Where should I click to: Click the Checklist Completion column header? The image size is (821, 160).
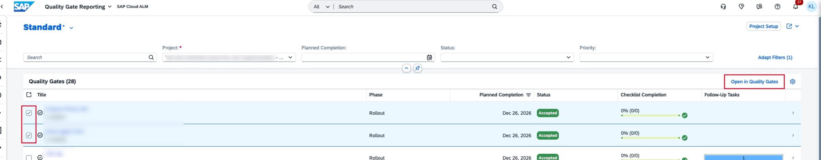(643, 95)
